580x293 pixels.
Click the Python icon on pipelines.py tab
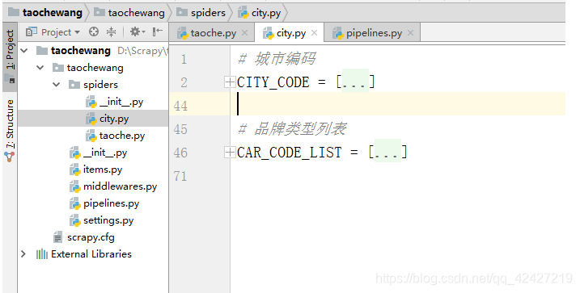(x=337, y=33)
